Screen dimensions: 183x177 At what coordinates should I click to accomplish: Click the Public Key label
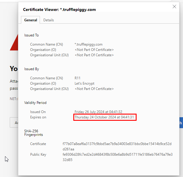[38, 155]
